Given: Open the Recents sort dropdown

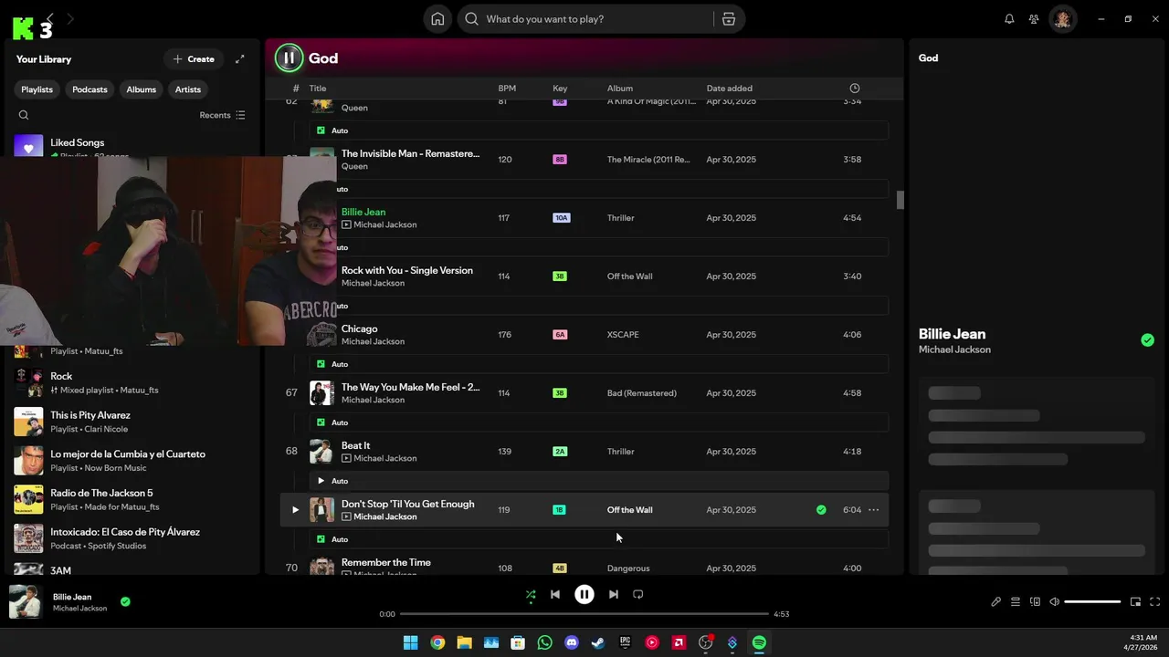Looking at the screenshot, I should click(x=222, y=115).
